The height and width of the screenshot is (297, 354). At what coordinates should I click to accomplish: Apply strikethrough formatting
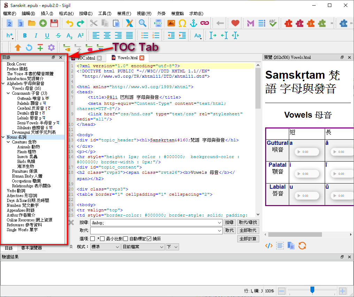coord(58,36)
